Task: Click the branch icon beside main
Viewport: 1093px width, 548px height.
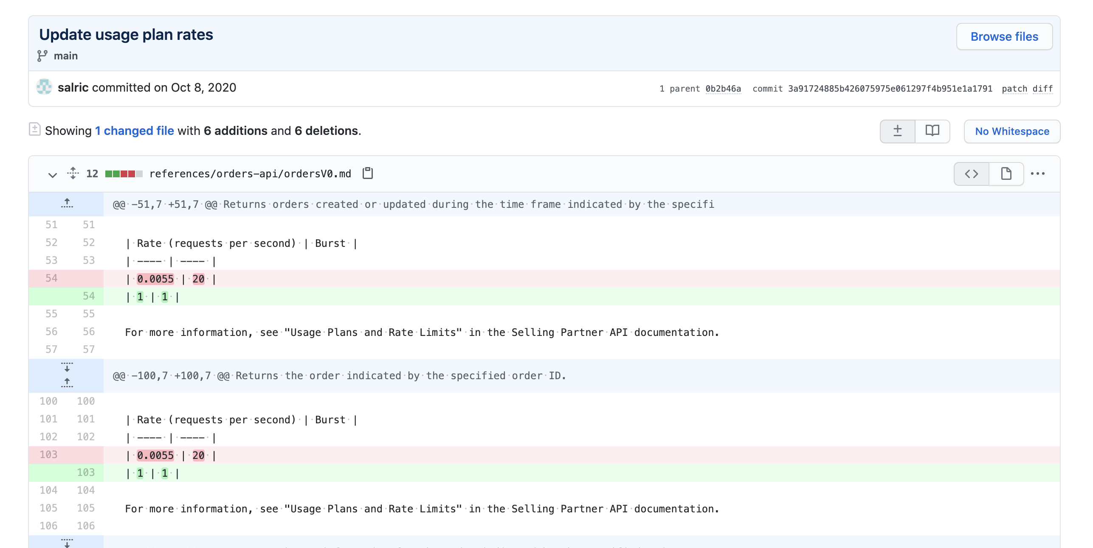Action: point(42,55)
